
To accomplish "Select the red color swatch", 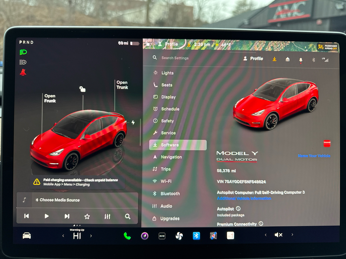I will tap(327, 144).
